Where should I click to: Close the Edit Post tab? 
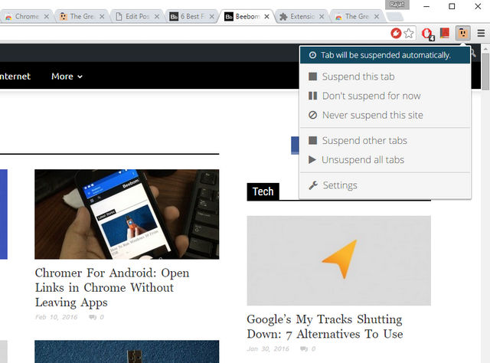point(157,17)
